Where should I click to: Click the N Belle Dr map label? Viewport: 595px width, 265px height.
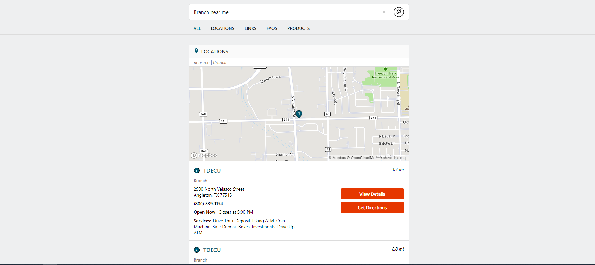point(387,136)
